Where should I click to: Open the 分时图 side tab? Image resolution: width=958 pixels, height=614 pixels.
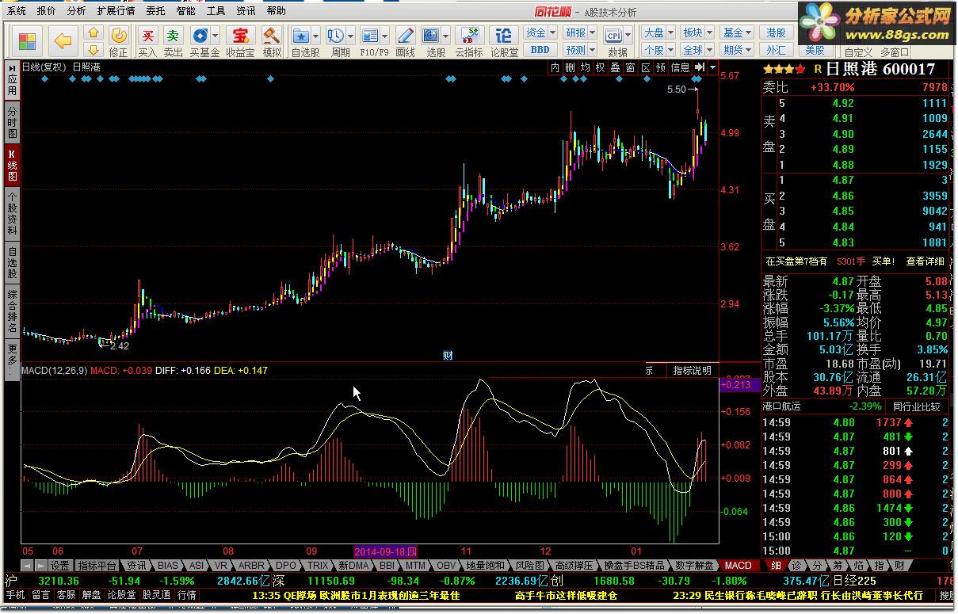[12, 124]
